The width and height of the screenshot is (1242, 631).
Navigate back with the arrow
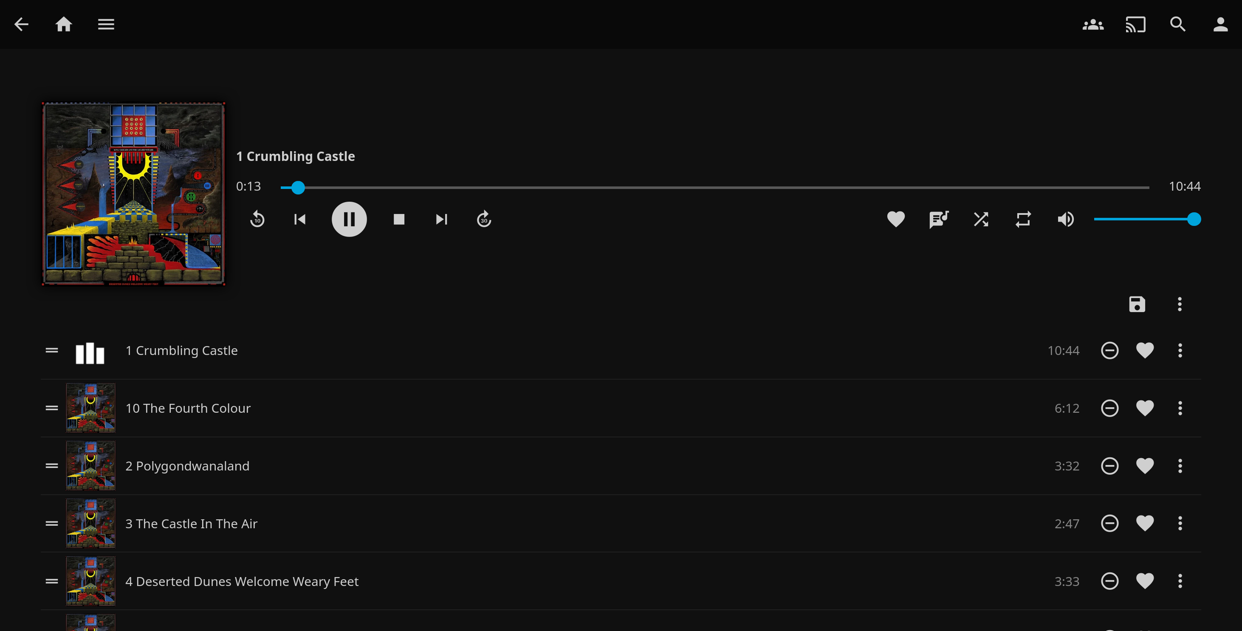pos(21,24)
